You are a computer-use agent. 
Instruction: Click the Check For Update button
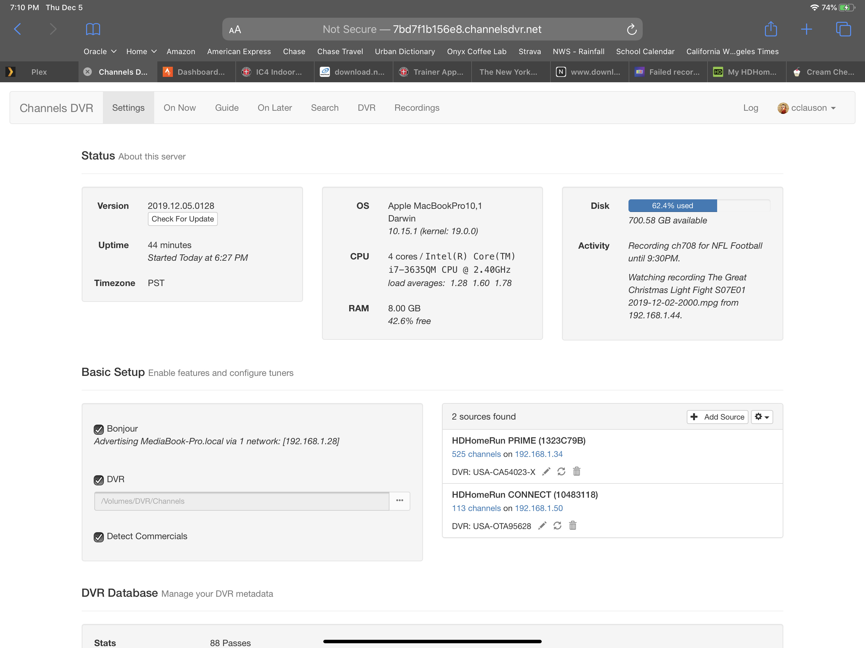click(183, 219)
